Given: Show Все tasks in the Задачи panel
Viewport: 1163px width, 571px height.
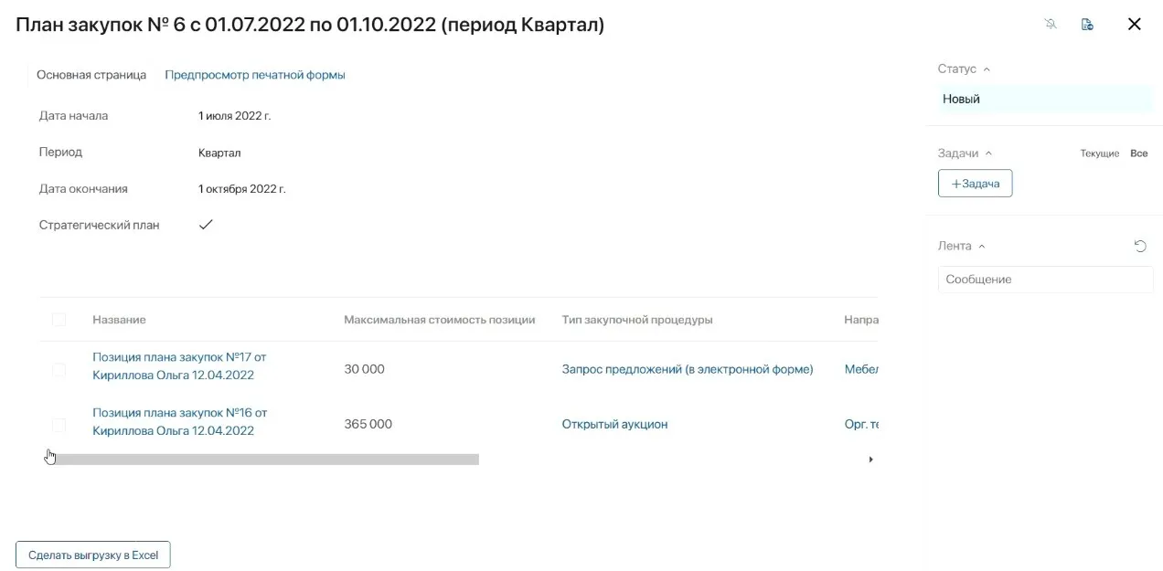Looking at the screenshot, I should coord(1138,153).
